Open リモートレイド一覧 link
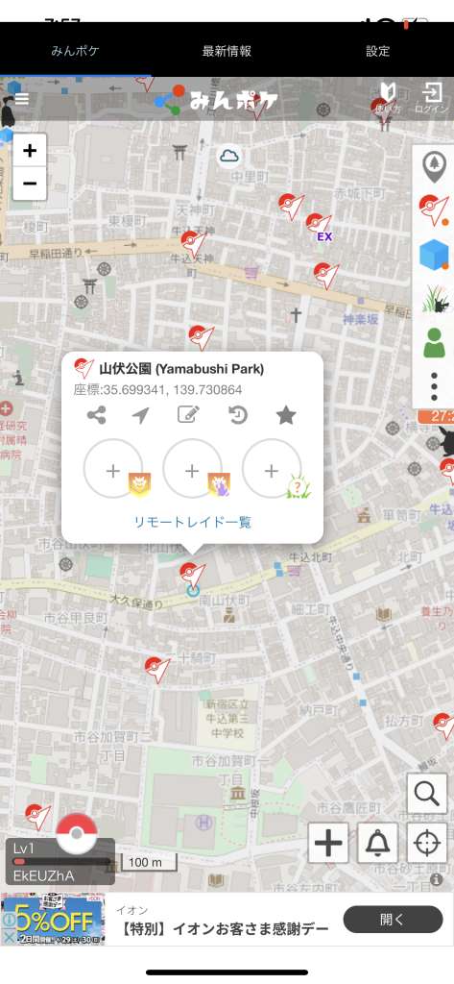 pos(193,522)
